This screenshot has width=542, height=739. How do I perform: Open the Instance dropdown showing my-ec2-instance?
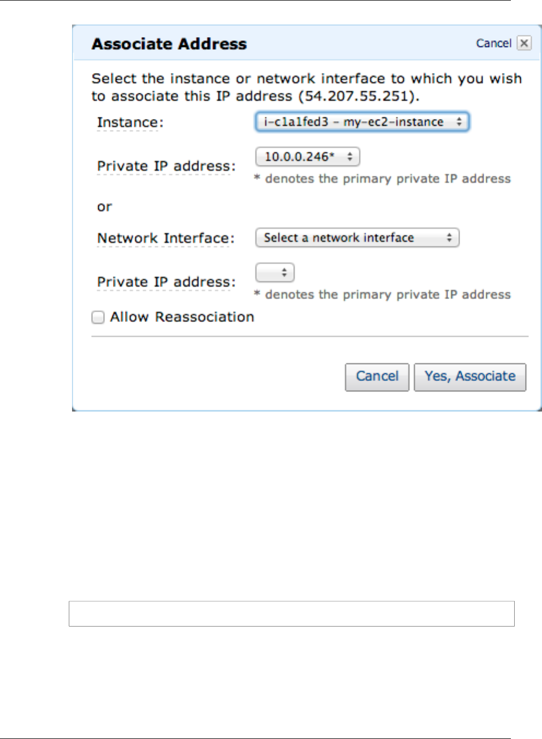pyautogui.click(x=362, y=122)
